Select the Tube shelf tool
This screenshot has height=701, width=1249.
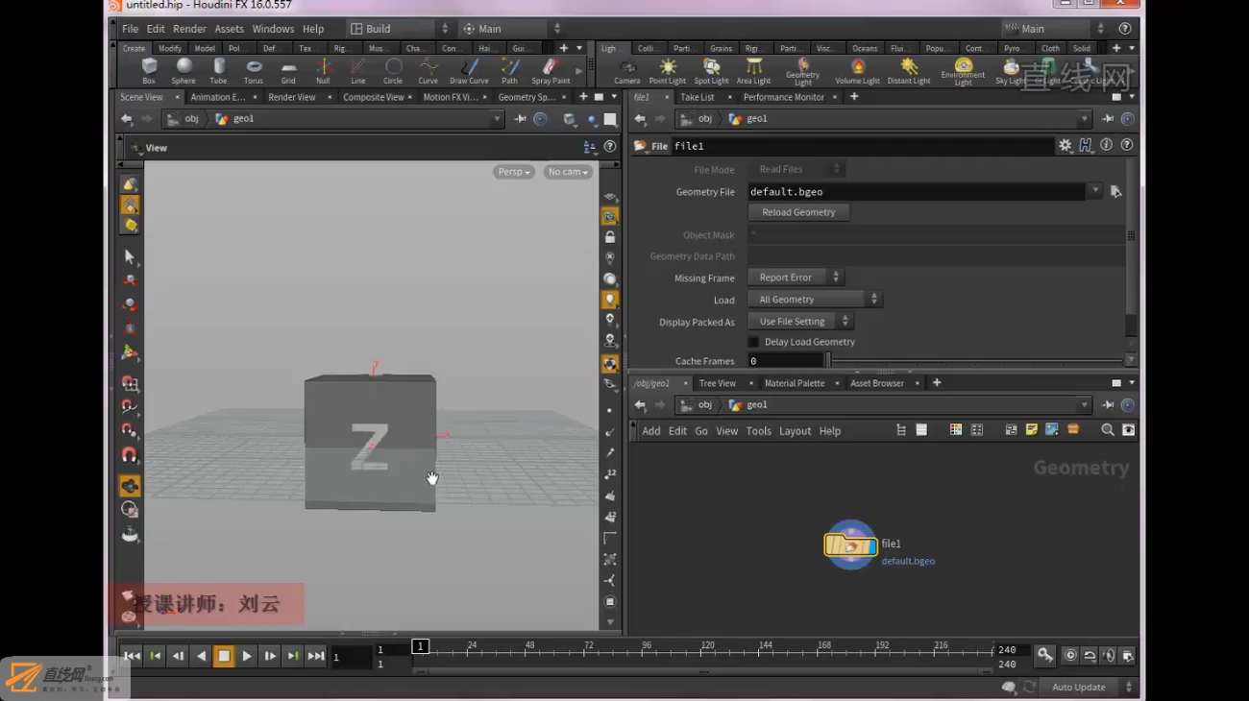(x=219, y=70)
